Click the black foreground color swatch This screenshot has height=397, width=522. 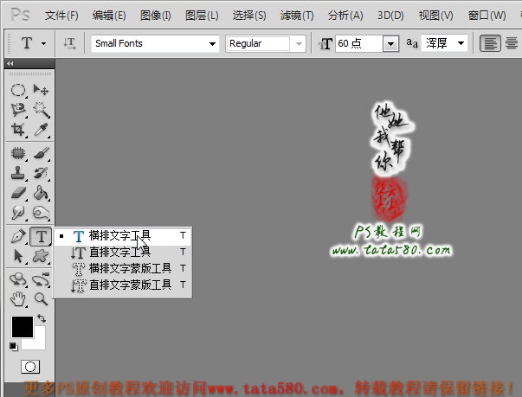[22, 327]
